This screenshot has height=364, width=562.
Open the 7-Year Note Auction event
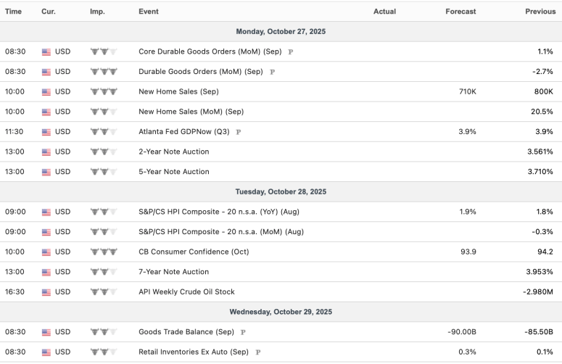[173, 272]
